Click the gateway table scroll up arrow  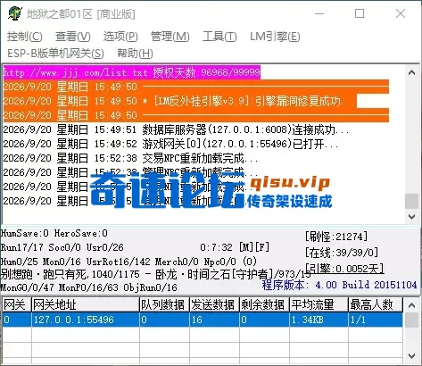pyautogui.click(x=412, y=305)
